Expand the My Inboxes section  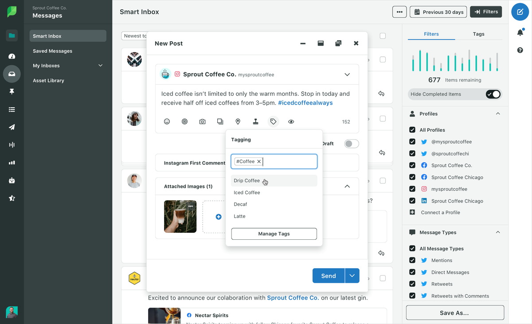coord(100,66)
